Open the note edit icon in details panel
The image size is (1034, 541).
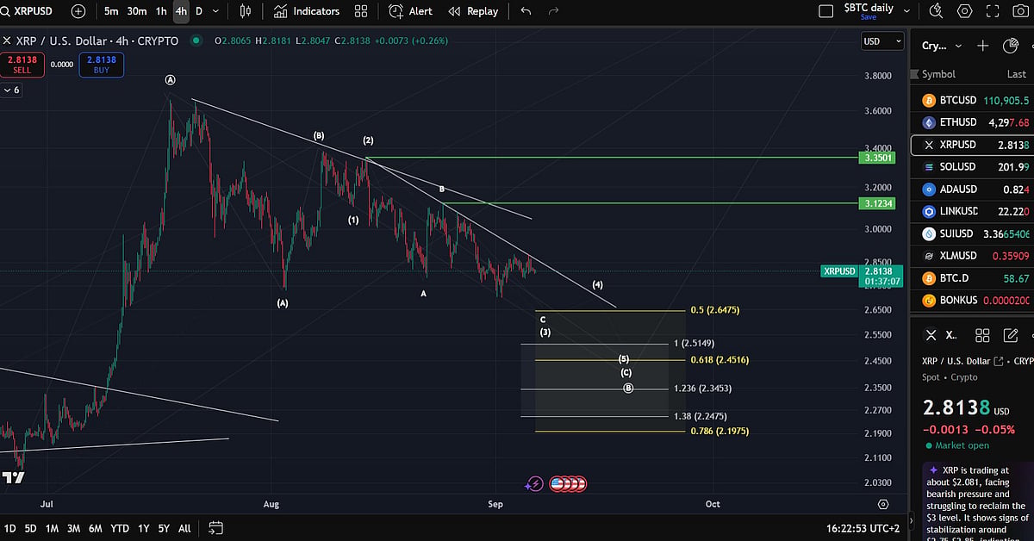tap(1011, 335)
